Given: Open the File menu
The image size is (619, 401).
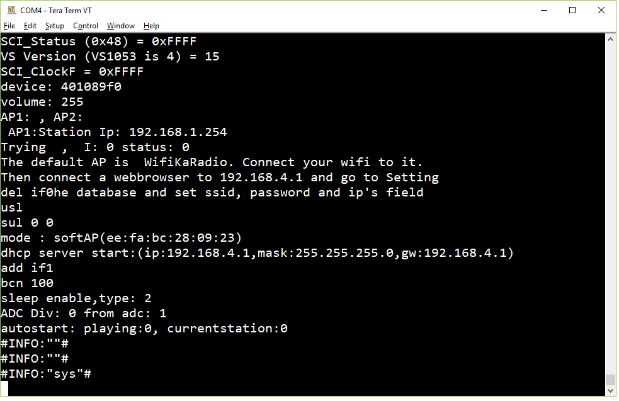Looking at the screenshot, I should click(9, 26).
